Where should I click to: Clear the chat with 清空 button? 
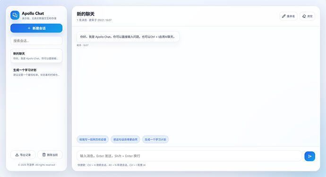tap(307, 16)
